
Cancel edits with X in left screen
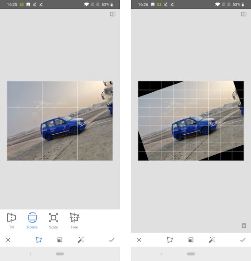point(8,240)
